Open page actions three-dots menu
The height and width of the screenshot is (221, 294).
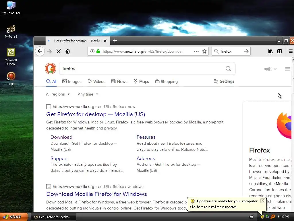click(x=196, y=51)
